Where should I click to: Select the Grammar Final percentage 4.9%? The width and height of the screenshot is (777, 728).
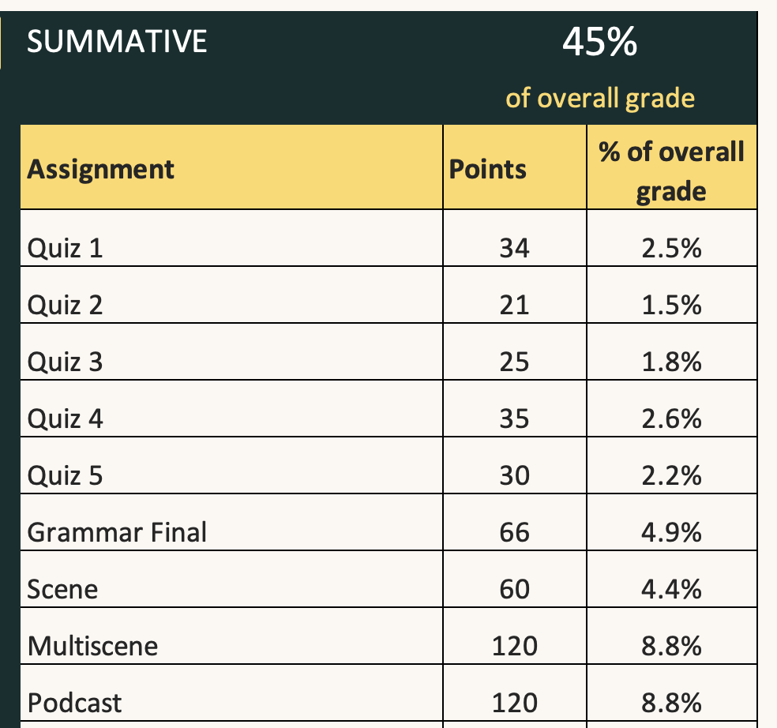(x=671, y=532)
